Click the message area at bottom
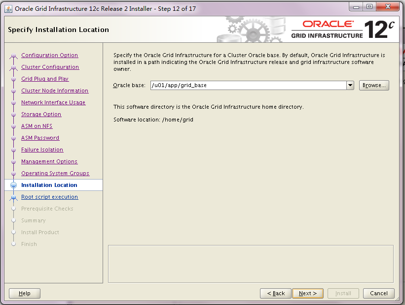The height and width of the screenshot is (305, 405). [x=251, y=264]
